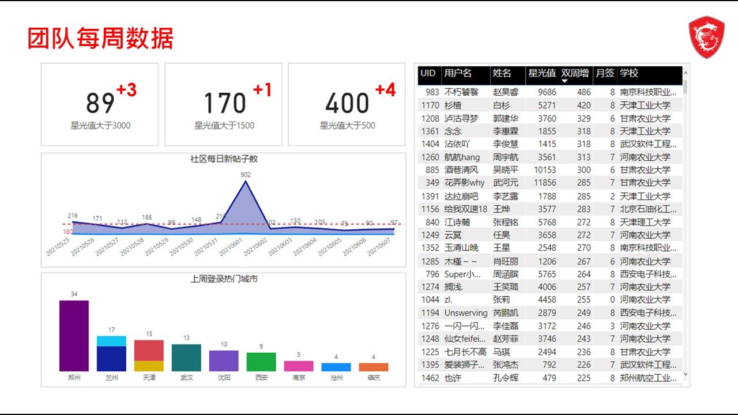Select the row for user 泸沽寻梦

(x=550, y=118)
